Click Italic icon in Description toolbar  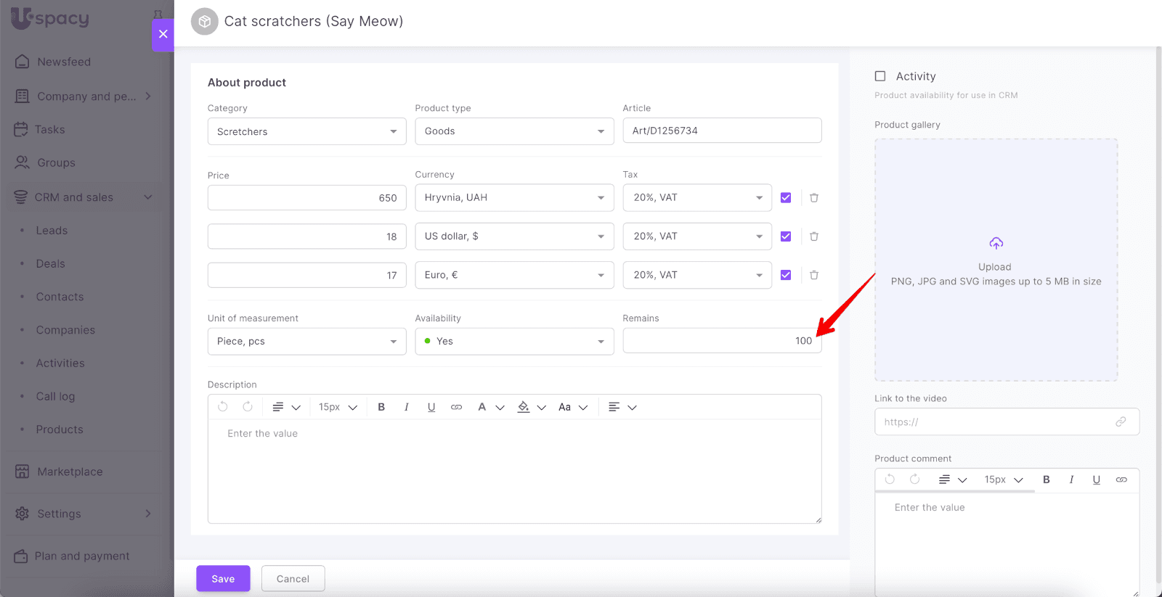click(406, 407)
